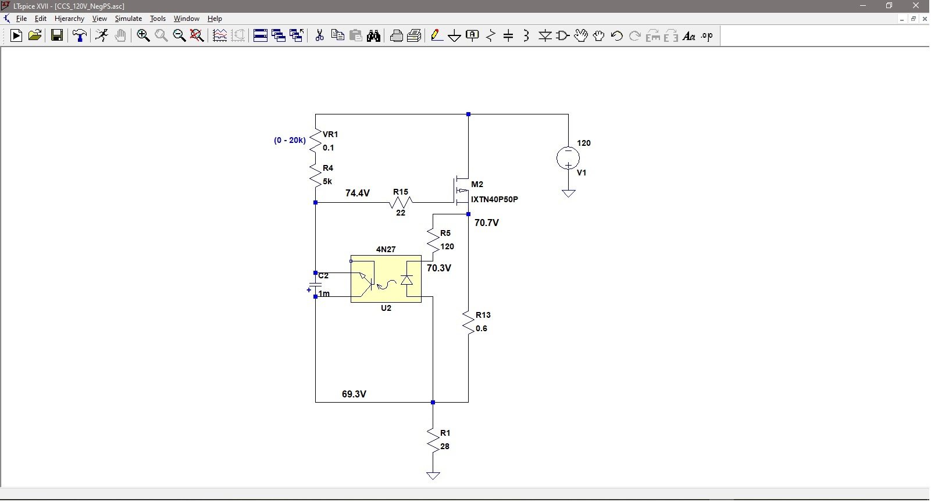Open the Edit menu

point(41,19)
